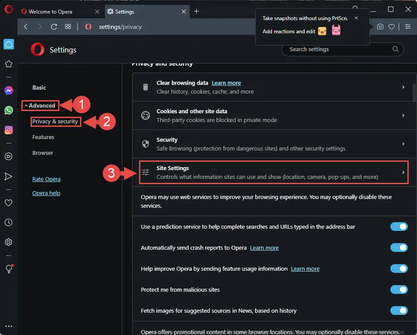Click the sidebar Home icon
Viewport: 417px width, 335px height.
9,44
